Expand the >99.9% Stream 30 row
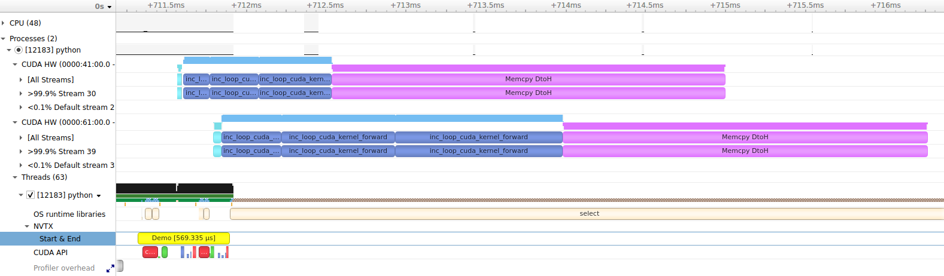Screen dimensions: 944x276 pos(21,94)
